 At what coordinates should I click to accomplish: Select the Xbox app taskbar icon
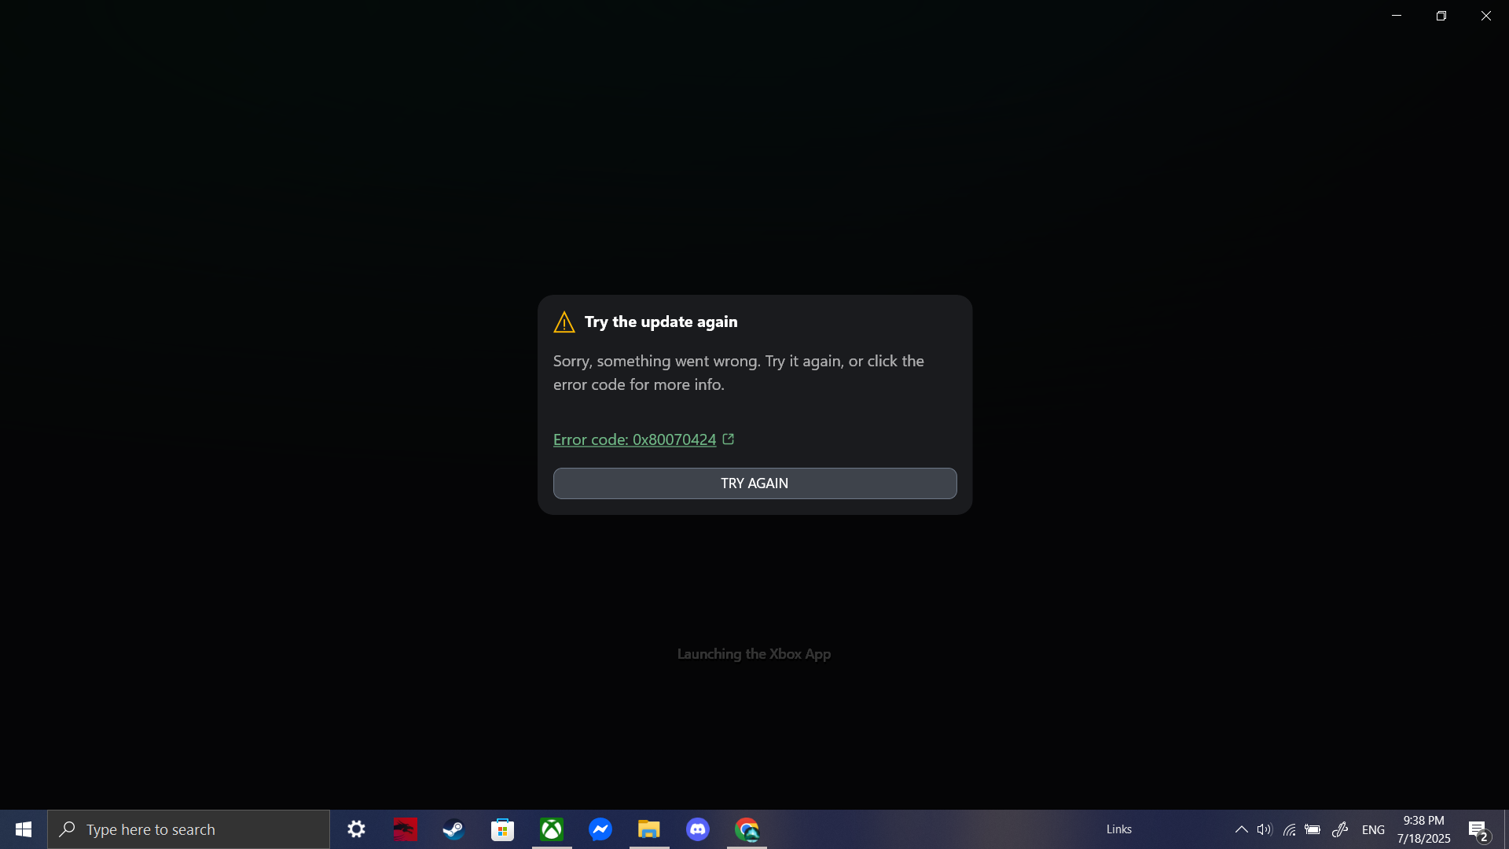[x=552, y=829]
